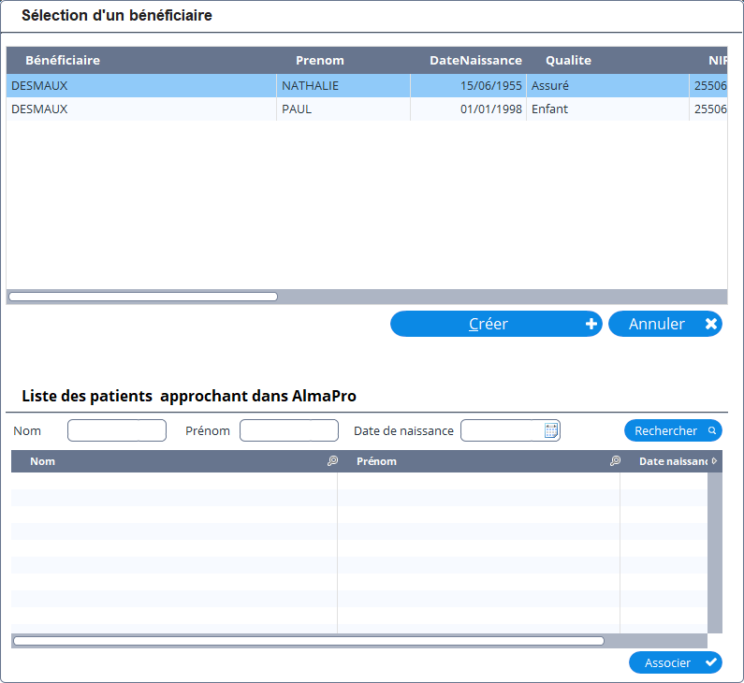Image resolution: width=744 pixels, height=683 pixels.
Task: Click the search icon in Prénom column header
Action: 615,461
